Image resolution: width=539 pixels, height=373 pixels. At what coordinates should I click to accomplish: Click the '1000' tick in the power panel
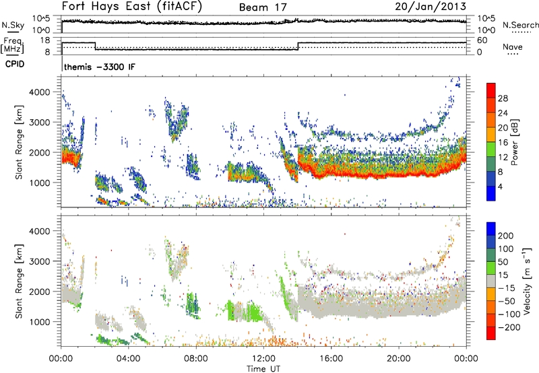tap(40, 182)
